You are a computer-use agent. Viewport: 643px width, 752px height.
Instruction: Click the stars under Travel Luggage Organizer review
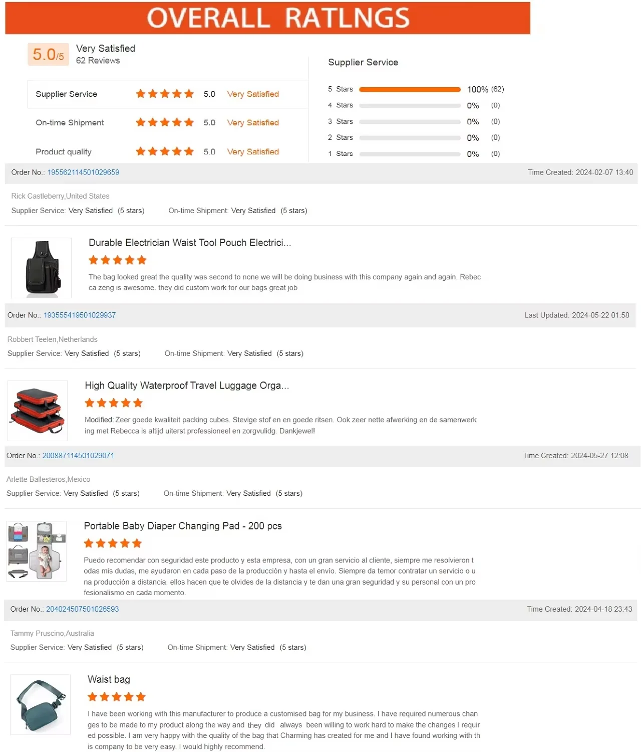(x=114, y=403)
